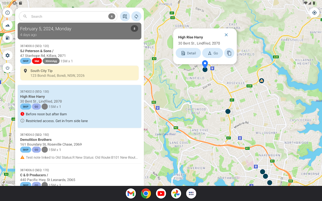Refresh the job list with sync icon
This screenshot has width=322, height=201.
pyautogui.click(x=136, y=17)
